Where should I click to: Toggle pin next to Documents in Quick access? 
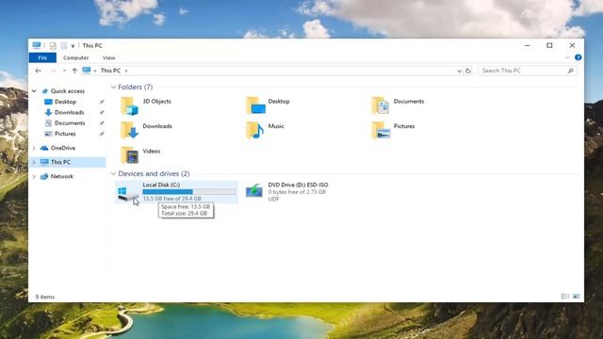(102, 123)
